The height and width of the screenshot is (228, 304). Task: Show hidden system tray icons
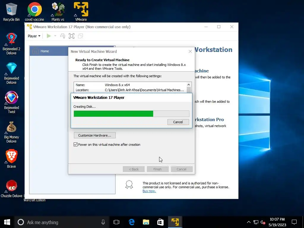click(x=248, y=222)
